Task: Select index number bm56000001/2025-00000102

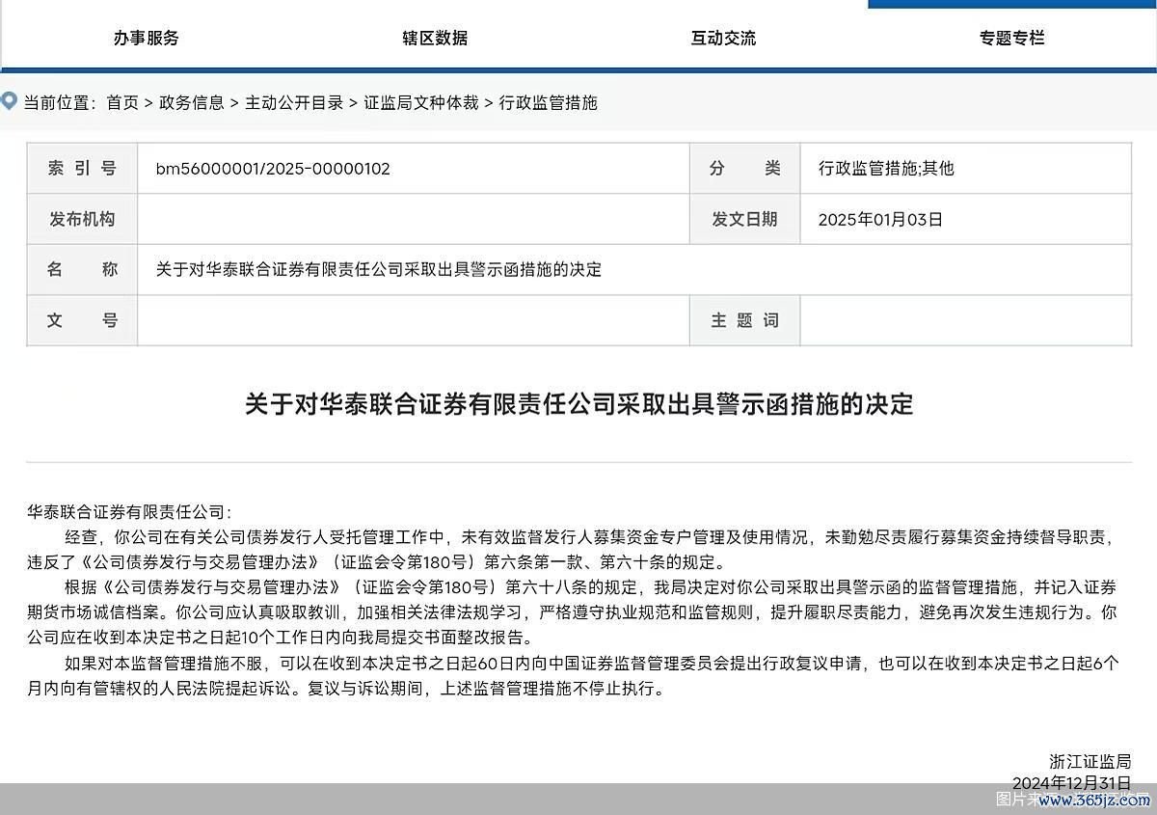Action: click(273, 169)
